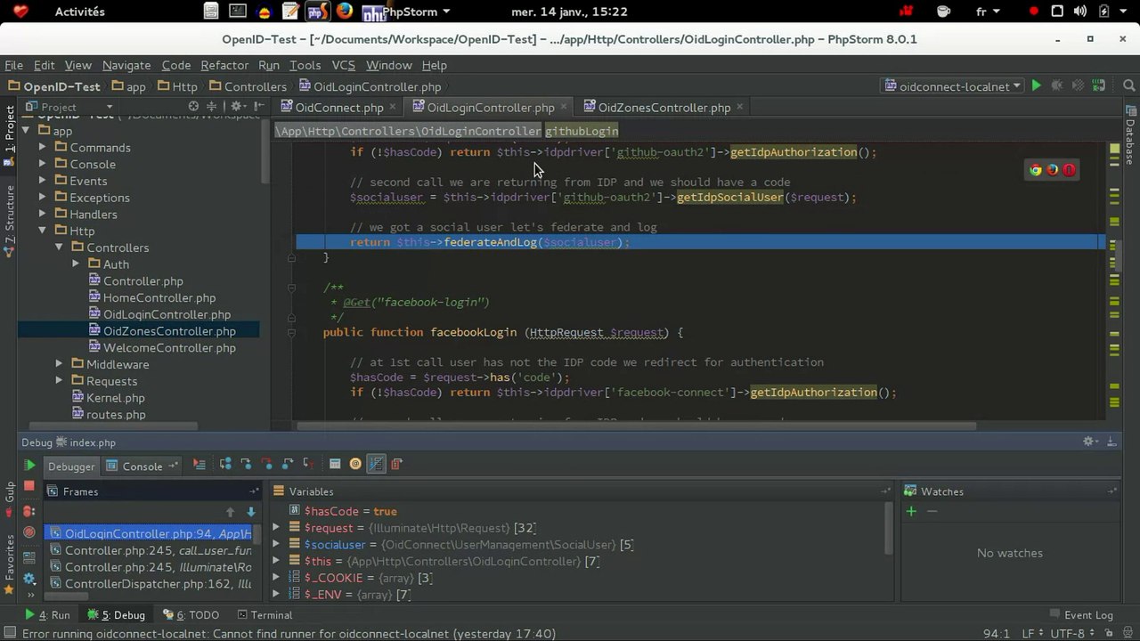
Task: Open fr keyboard layout menu in system tray
Action: click(988, 12)
